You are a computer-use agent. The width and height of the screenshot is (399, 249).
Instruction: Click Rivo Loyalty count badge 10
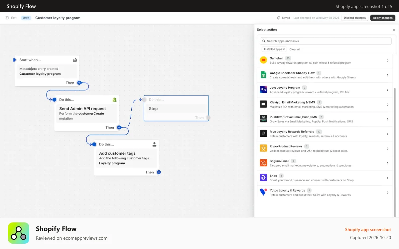(x=319, y=132)
